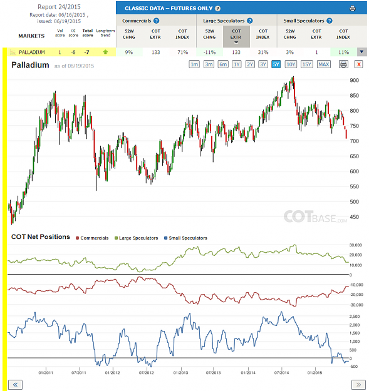Screen dimensions: 369x391
Task: Go to previous with double-left arrow button
Action: (x=15, y=385)
